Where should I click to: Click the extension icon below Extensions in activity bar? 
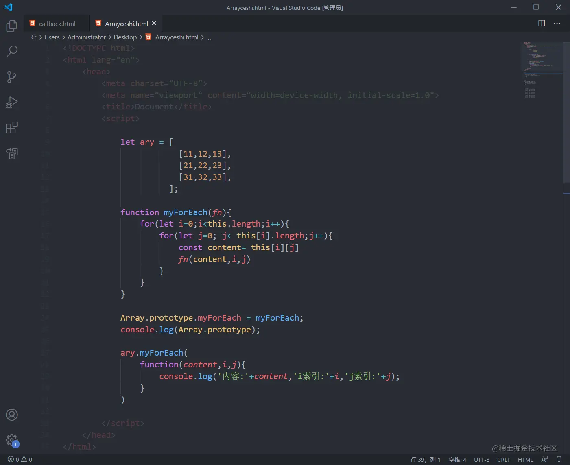(11, 153)
